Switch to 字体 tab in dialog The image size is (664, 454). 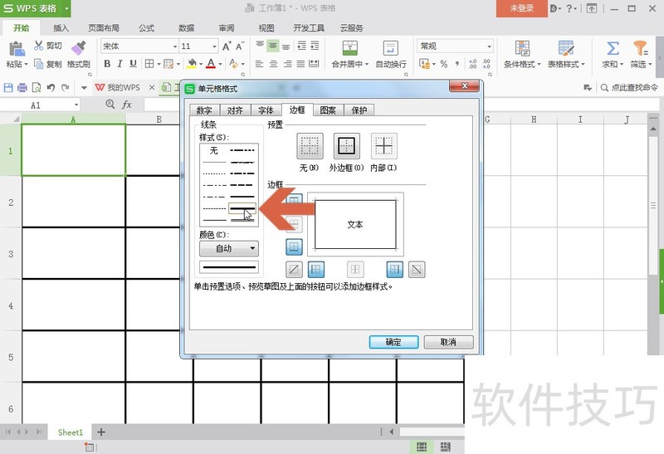click(x=266, y=110)
